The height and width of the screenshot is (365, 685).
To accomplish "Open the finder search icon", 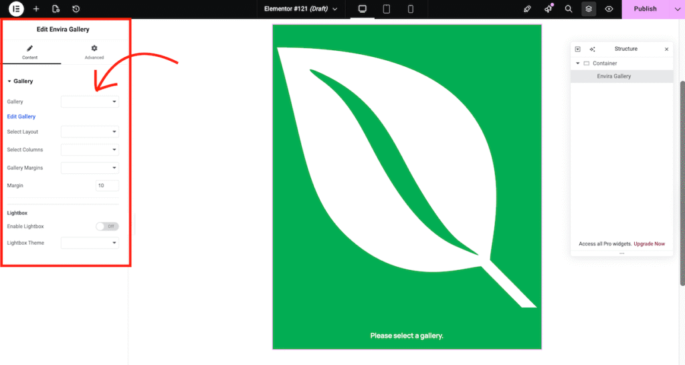I will coord(569,9).
